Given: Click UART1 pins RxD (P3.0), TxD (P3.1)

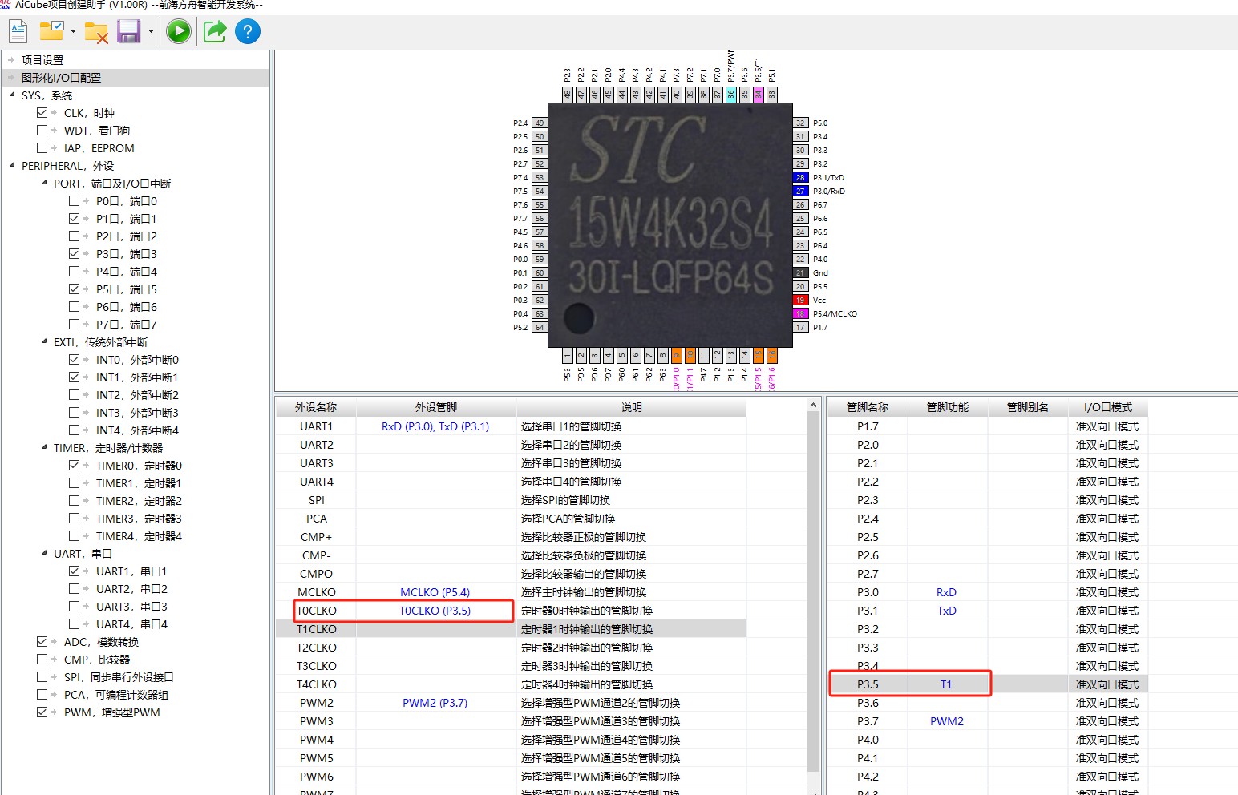Looking at the screenshot, I should pos(435,426).
